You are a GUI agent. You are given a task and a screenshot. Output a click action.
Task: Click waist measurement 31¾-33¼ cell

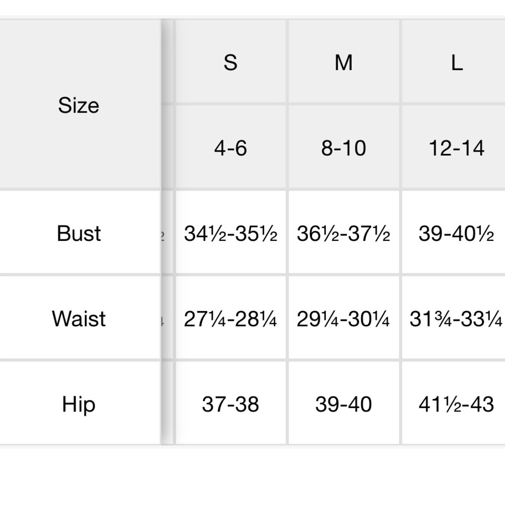click(x=453, y=318)
